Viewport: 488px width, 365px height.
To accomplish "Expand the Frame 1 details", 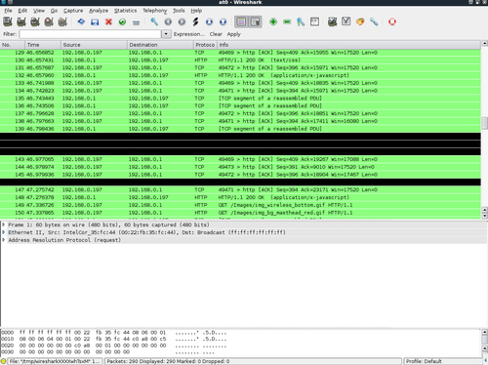I will click(4, 224).
